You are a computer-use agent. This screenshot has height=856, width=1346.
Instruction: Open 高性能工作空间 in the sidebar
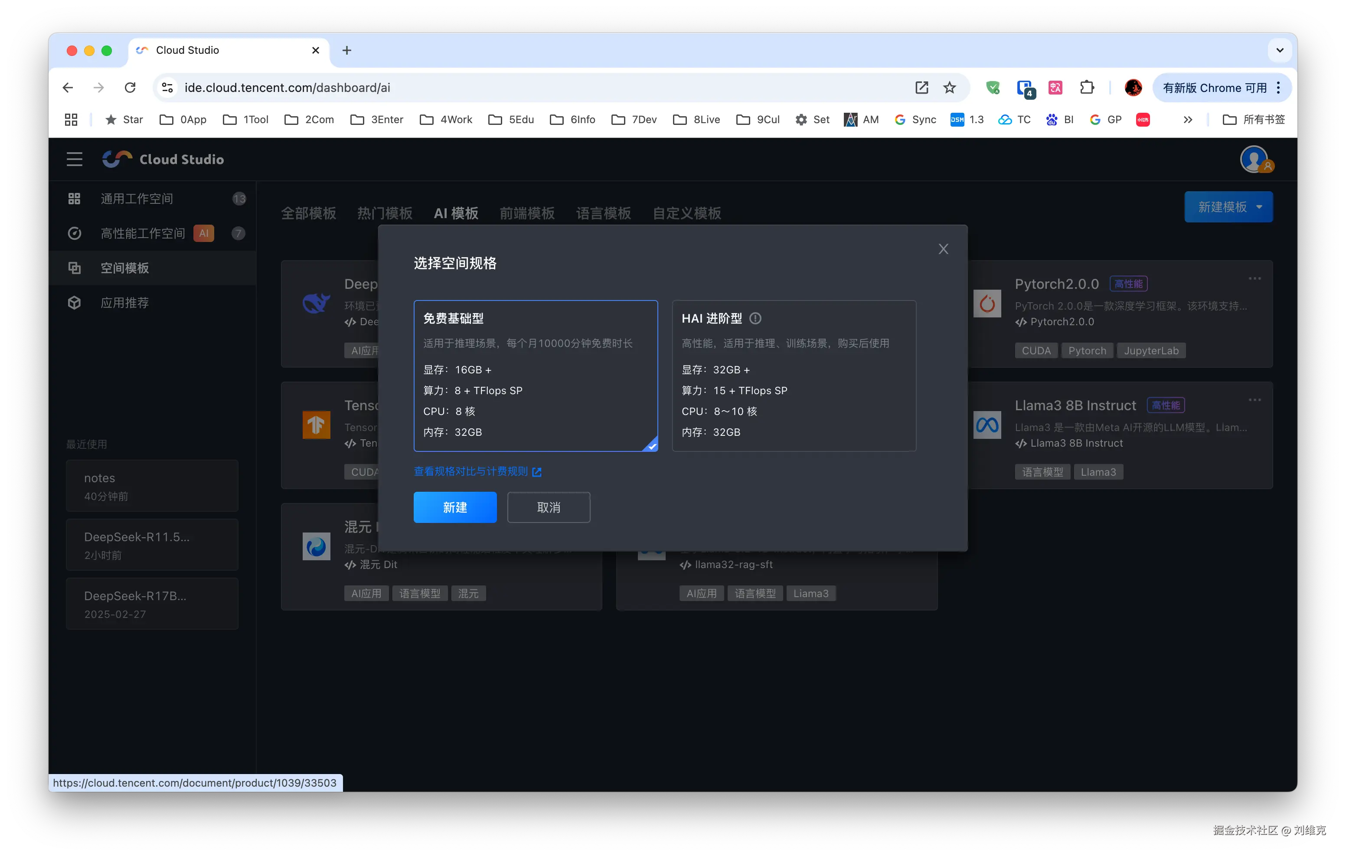pyautogui.click(x=143, y=233)
